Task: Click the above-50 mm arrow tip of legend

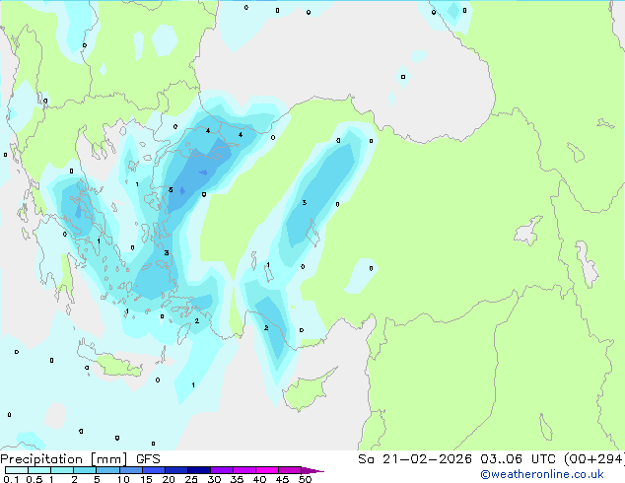Action: click(312, 470)
